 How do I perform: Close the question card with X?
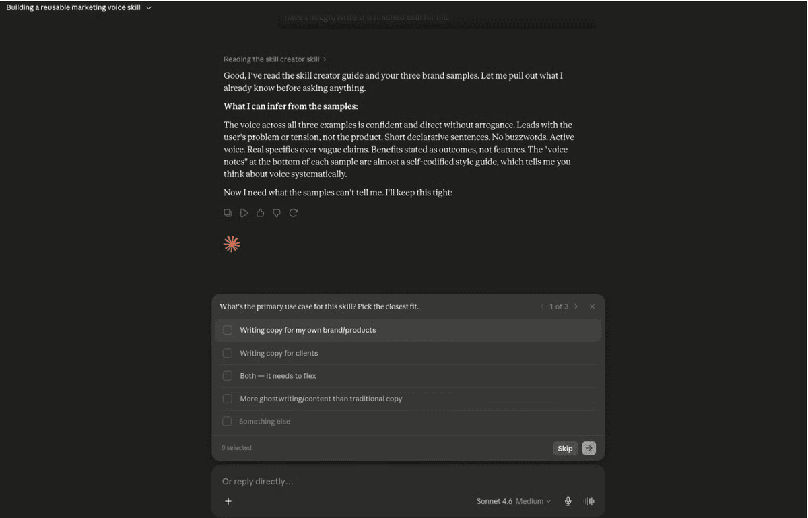point(592,306)
